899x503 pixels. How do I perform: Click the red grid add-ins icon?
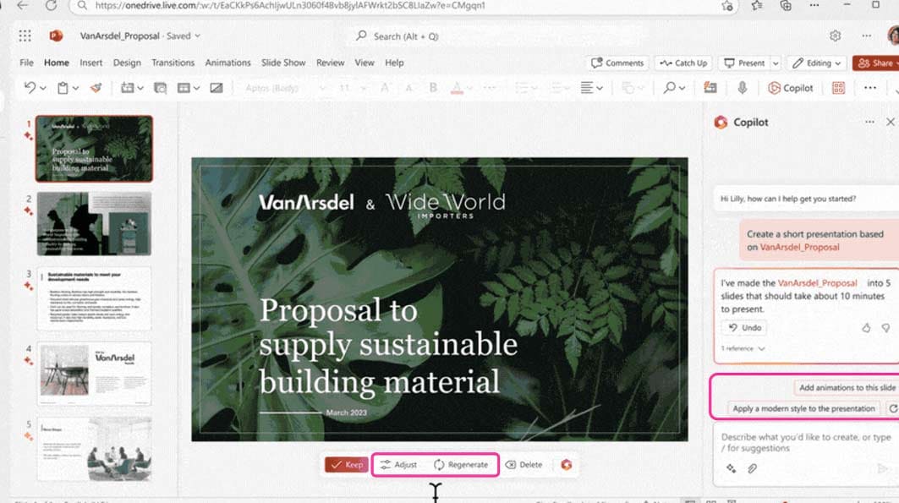point(838,88)
